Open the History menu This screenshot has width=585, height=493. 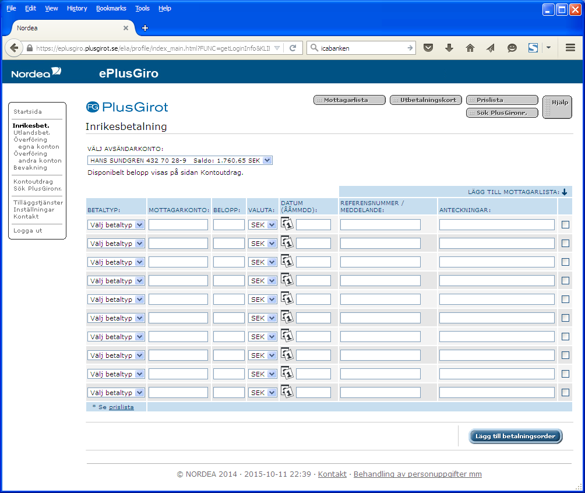point(77,8)
